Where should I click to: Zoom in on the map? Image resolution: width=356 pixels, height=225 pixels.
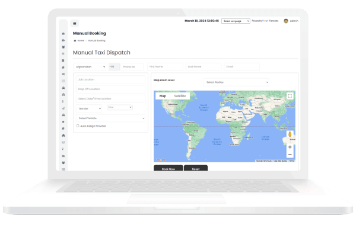[x=290, y=147]
